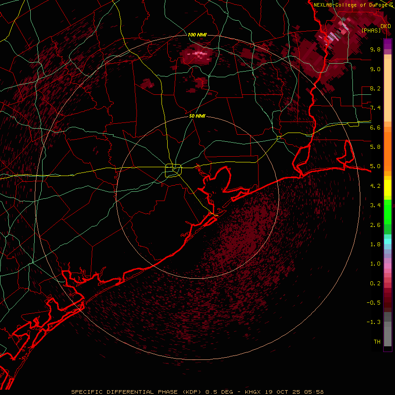Click the 0.5 DEG elevation angle text
The image size is (395, 395).
click(219, 392)
